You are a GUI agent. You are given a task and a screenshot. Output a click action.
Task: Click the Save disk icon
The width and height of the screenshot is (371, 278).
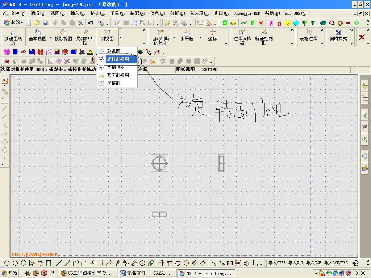coord(45,23)
